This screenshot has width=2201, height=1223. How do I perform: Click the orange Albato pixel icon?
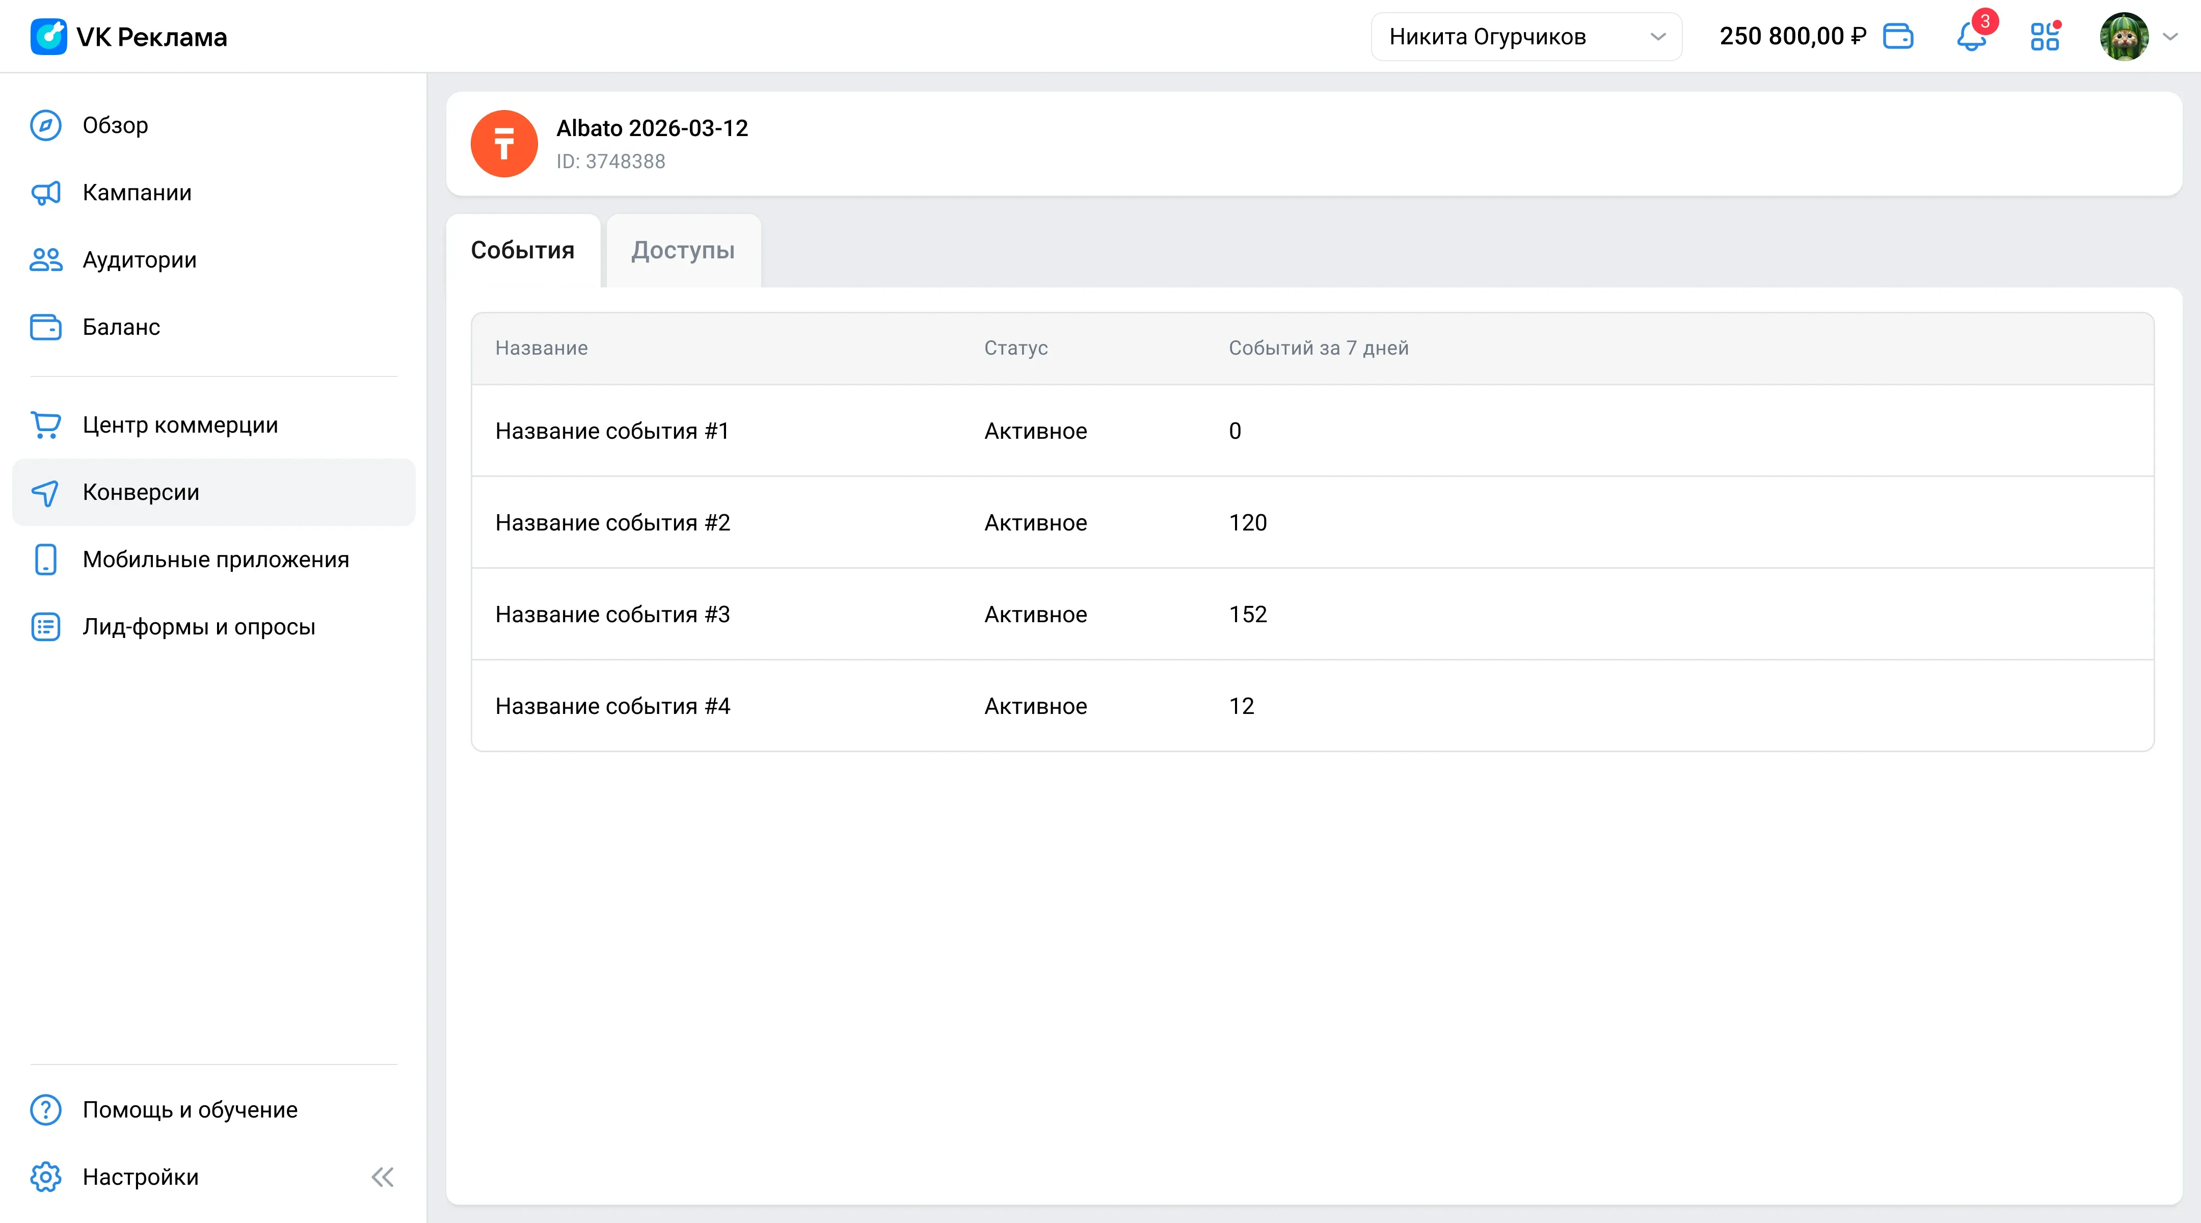point(504,144)
